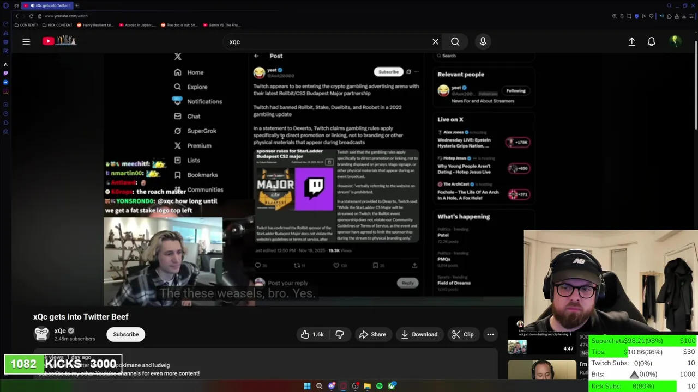Open the Windows taskbar search
Image resolution: width=698 pixels, height=392 pixels.
coord(319,386)
